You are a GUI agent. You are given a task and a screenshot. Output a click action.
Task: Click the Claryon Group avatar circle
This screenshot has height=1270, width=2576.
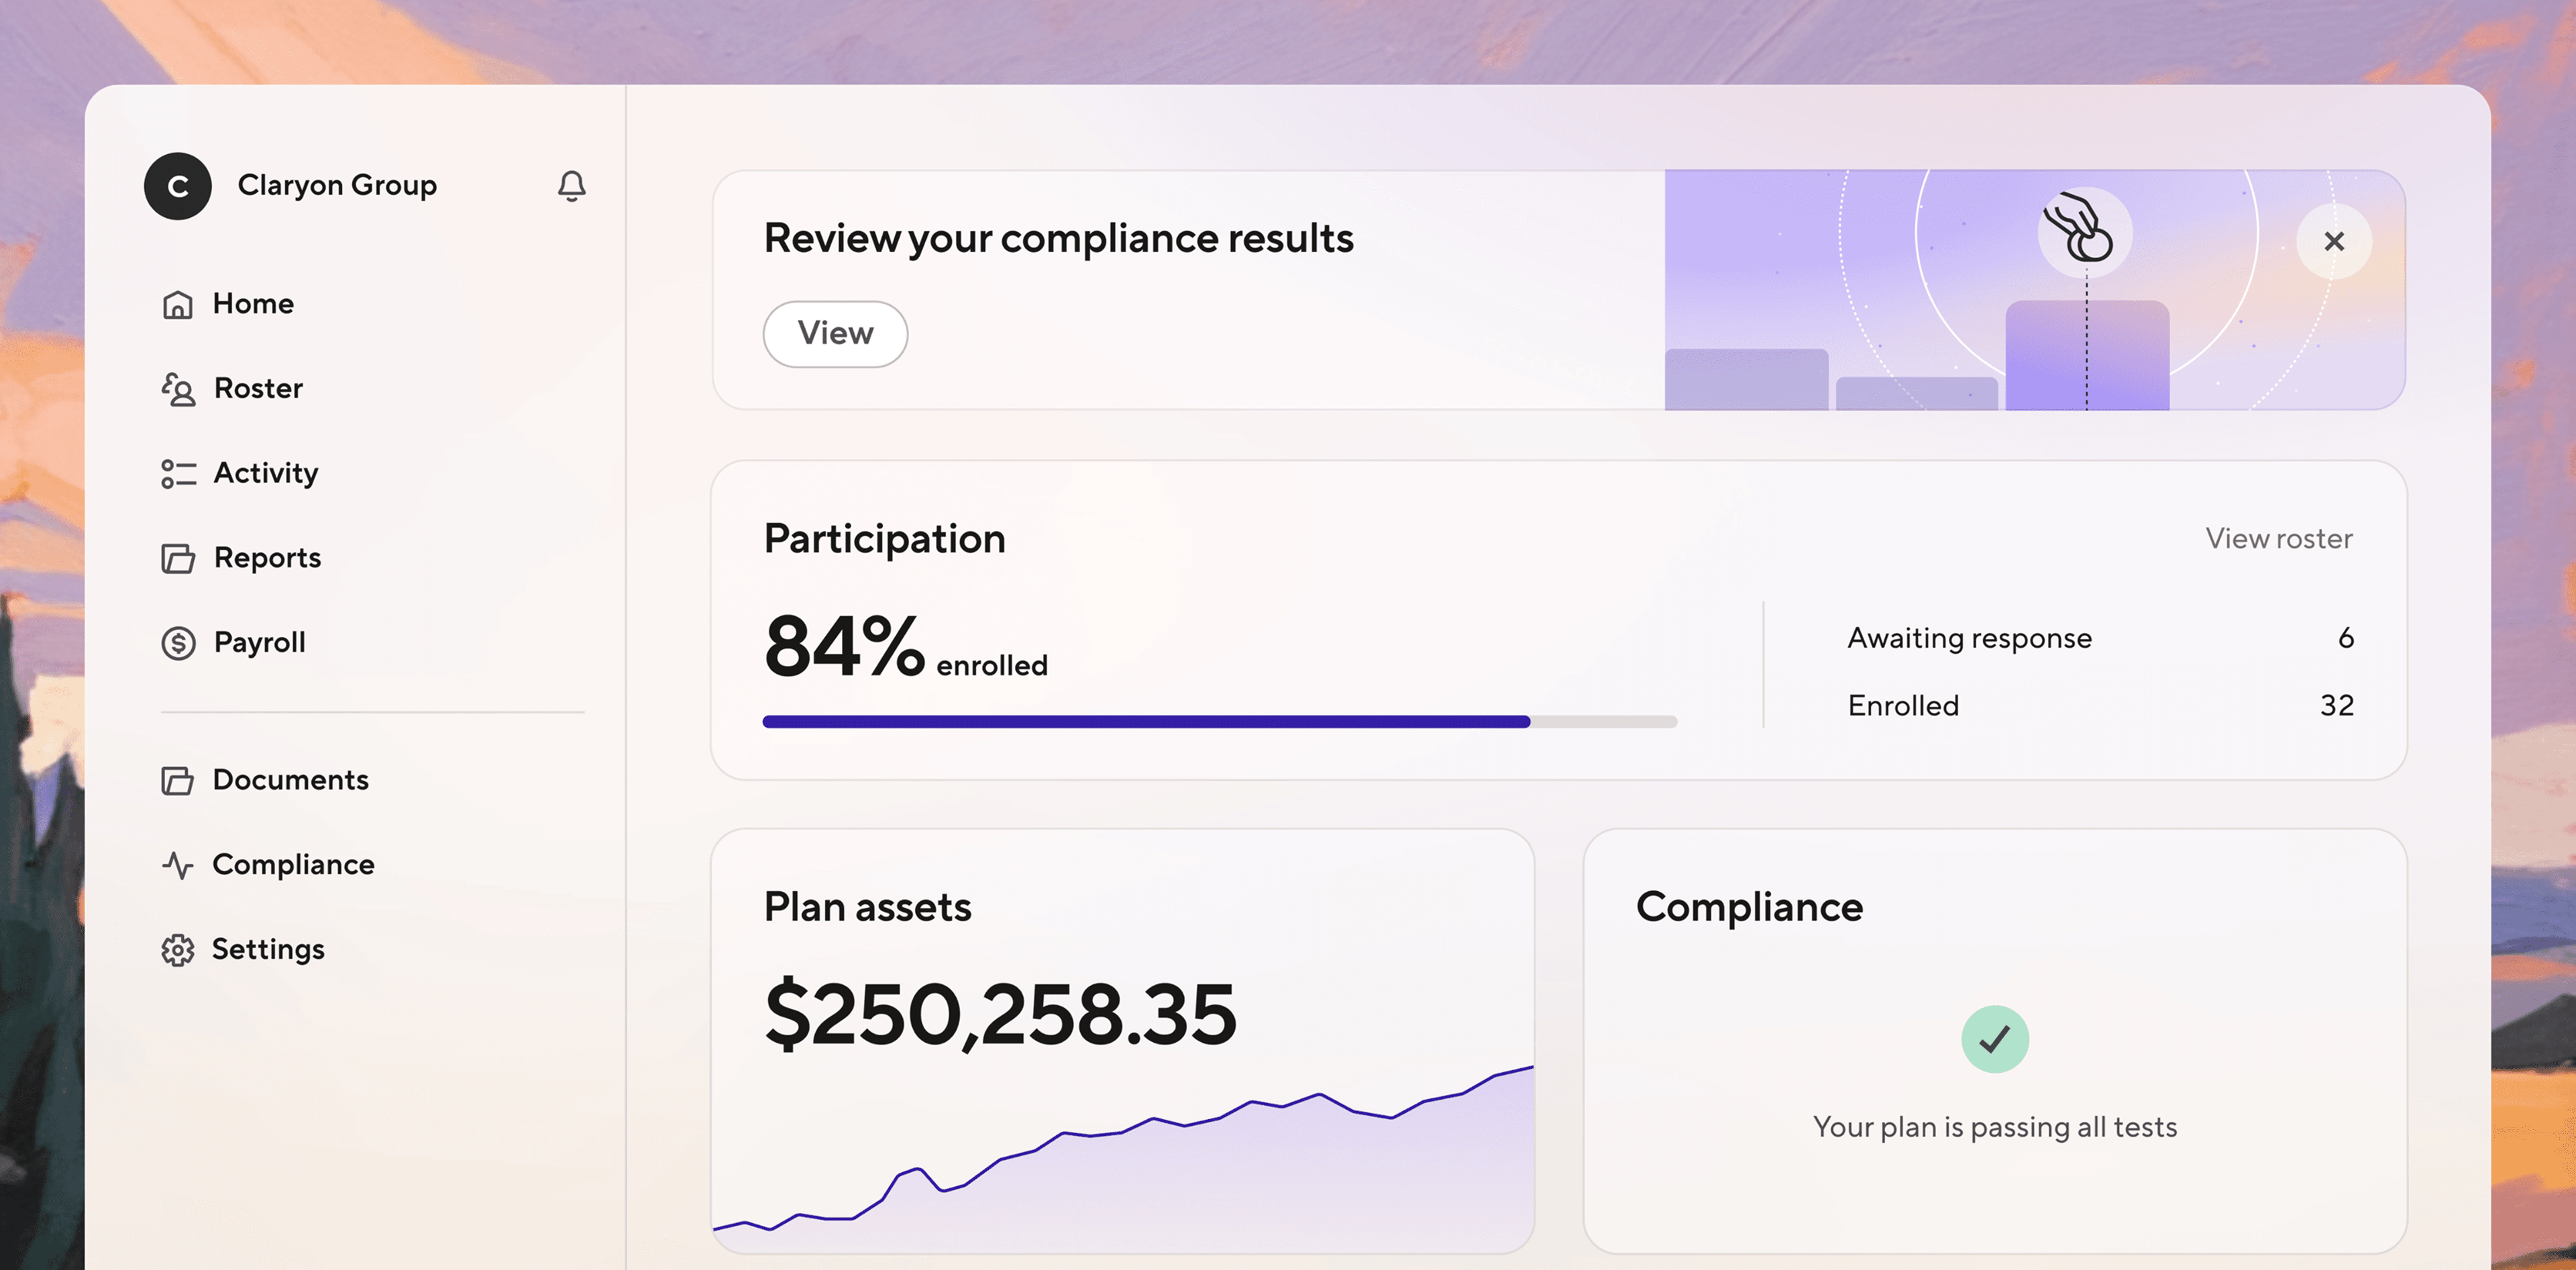pos(178,186)
